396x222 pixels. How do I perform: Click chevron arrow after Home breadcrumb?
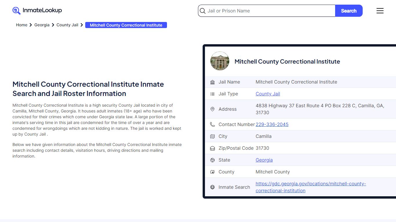click(31, 25)
